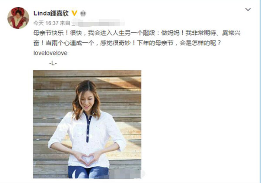Click the blurred source link after 来自

coord(98,23)
